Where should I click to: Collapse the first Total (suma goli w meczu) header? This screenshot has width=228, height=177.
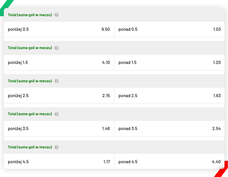click(x=114, y=15)
